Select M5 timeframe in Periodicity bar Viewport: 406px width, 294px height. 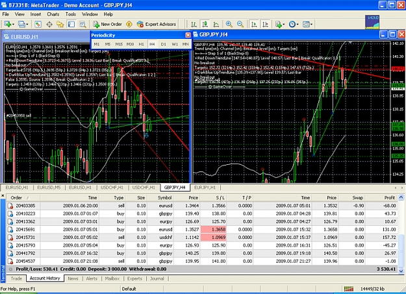(108, 44)
